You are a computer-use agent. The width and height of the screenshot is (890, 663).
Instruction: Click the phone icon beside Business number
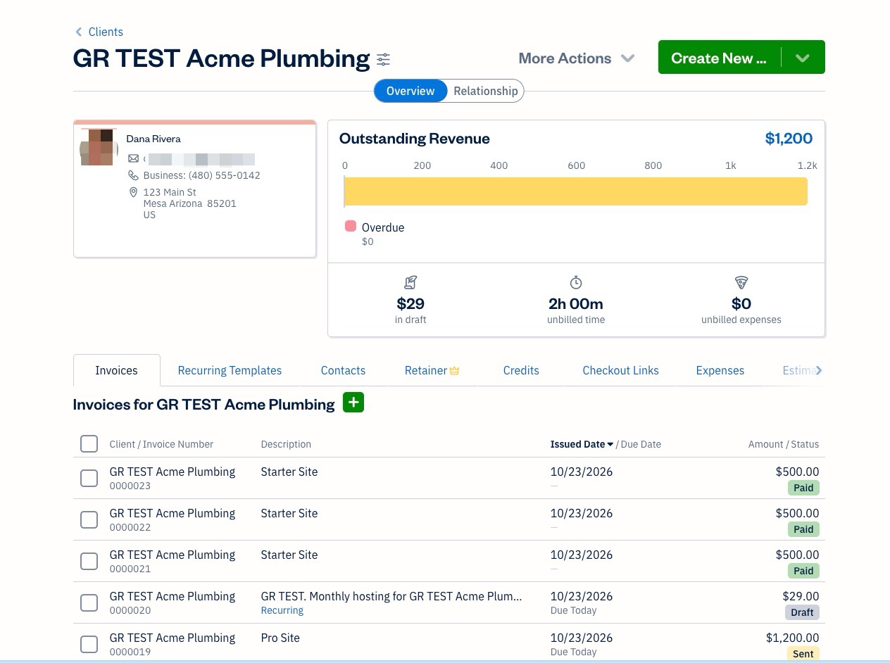[x=133, y=175]
